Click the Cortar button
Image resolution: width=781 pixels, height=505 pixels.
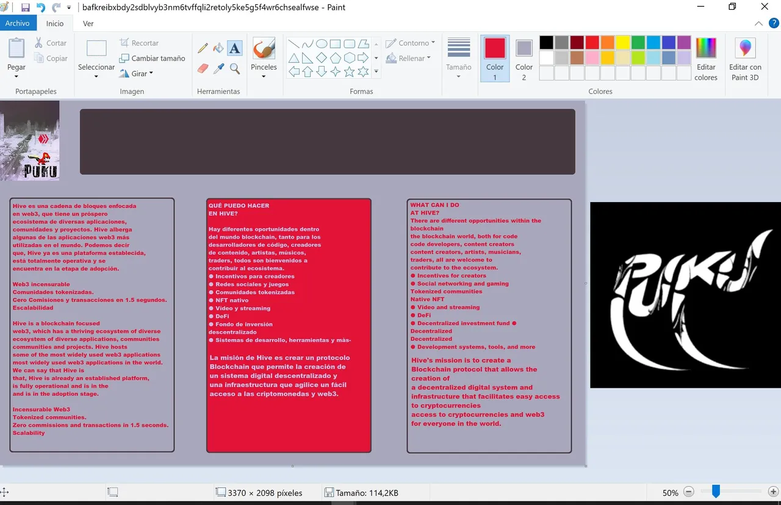click(x=50, y=43)
